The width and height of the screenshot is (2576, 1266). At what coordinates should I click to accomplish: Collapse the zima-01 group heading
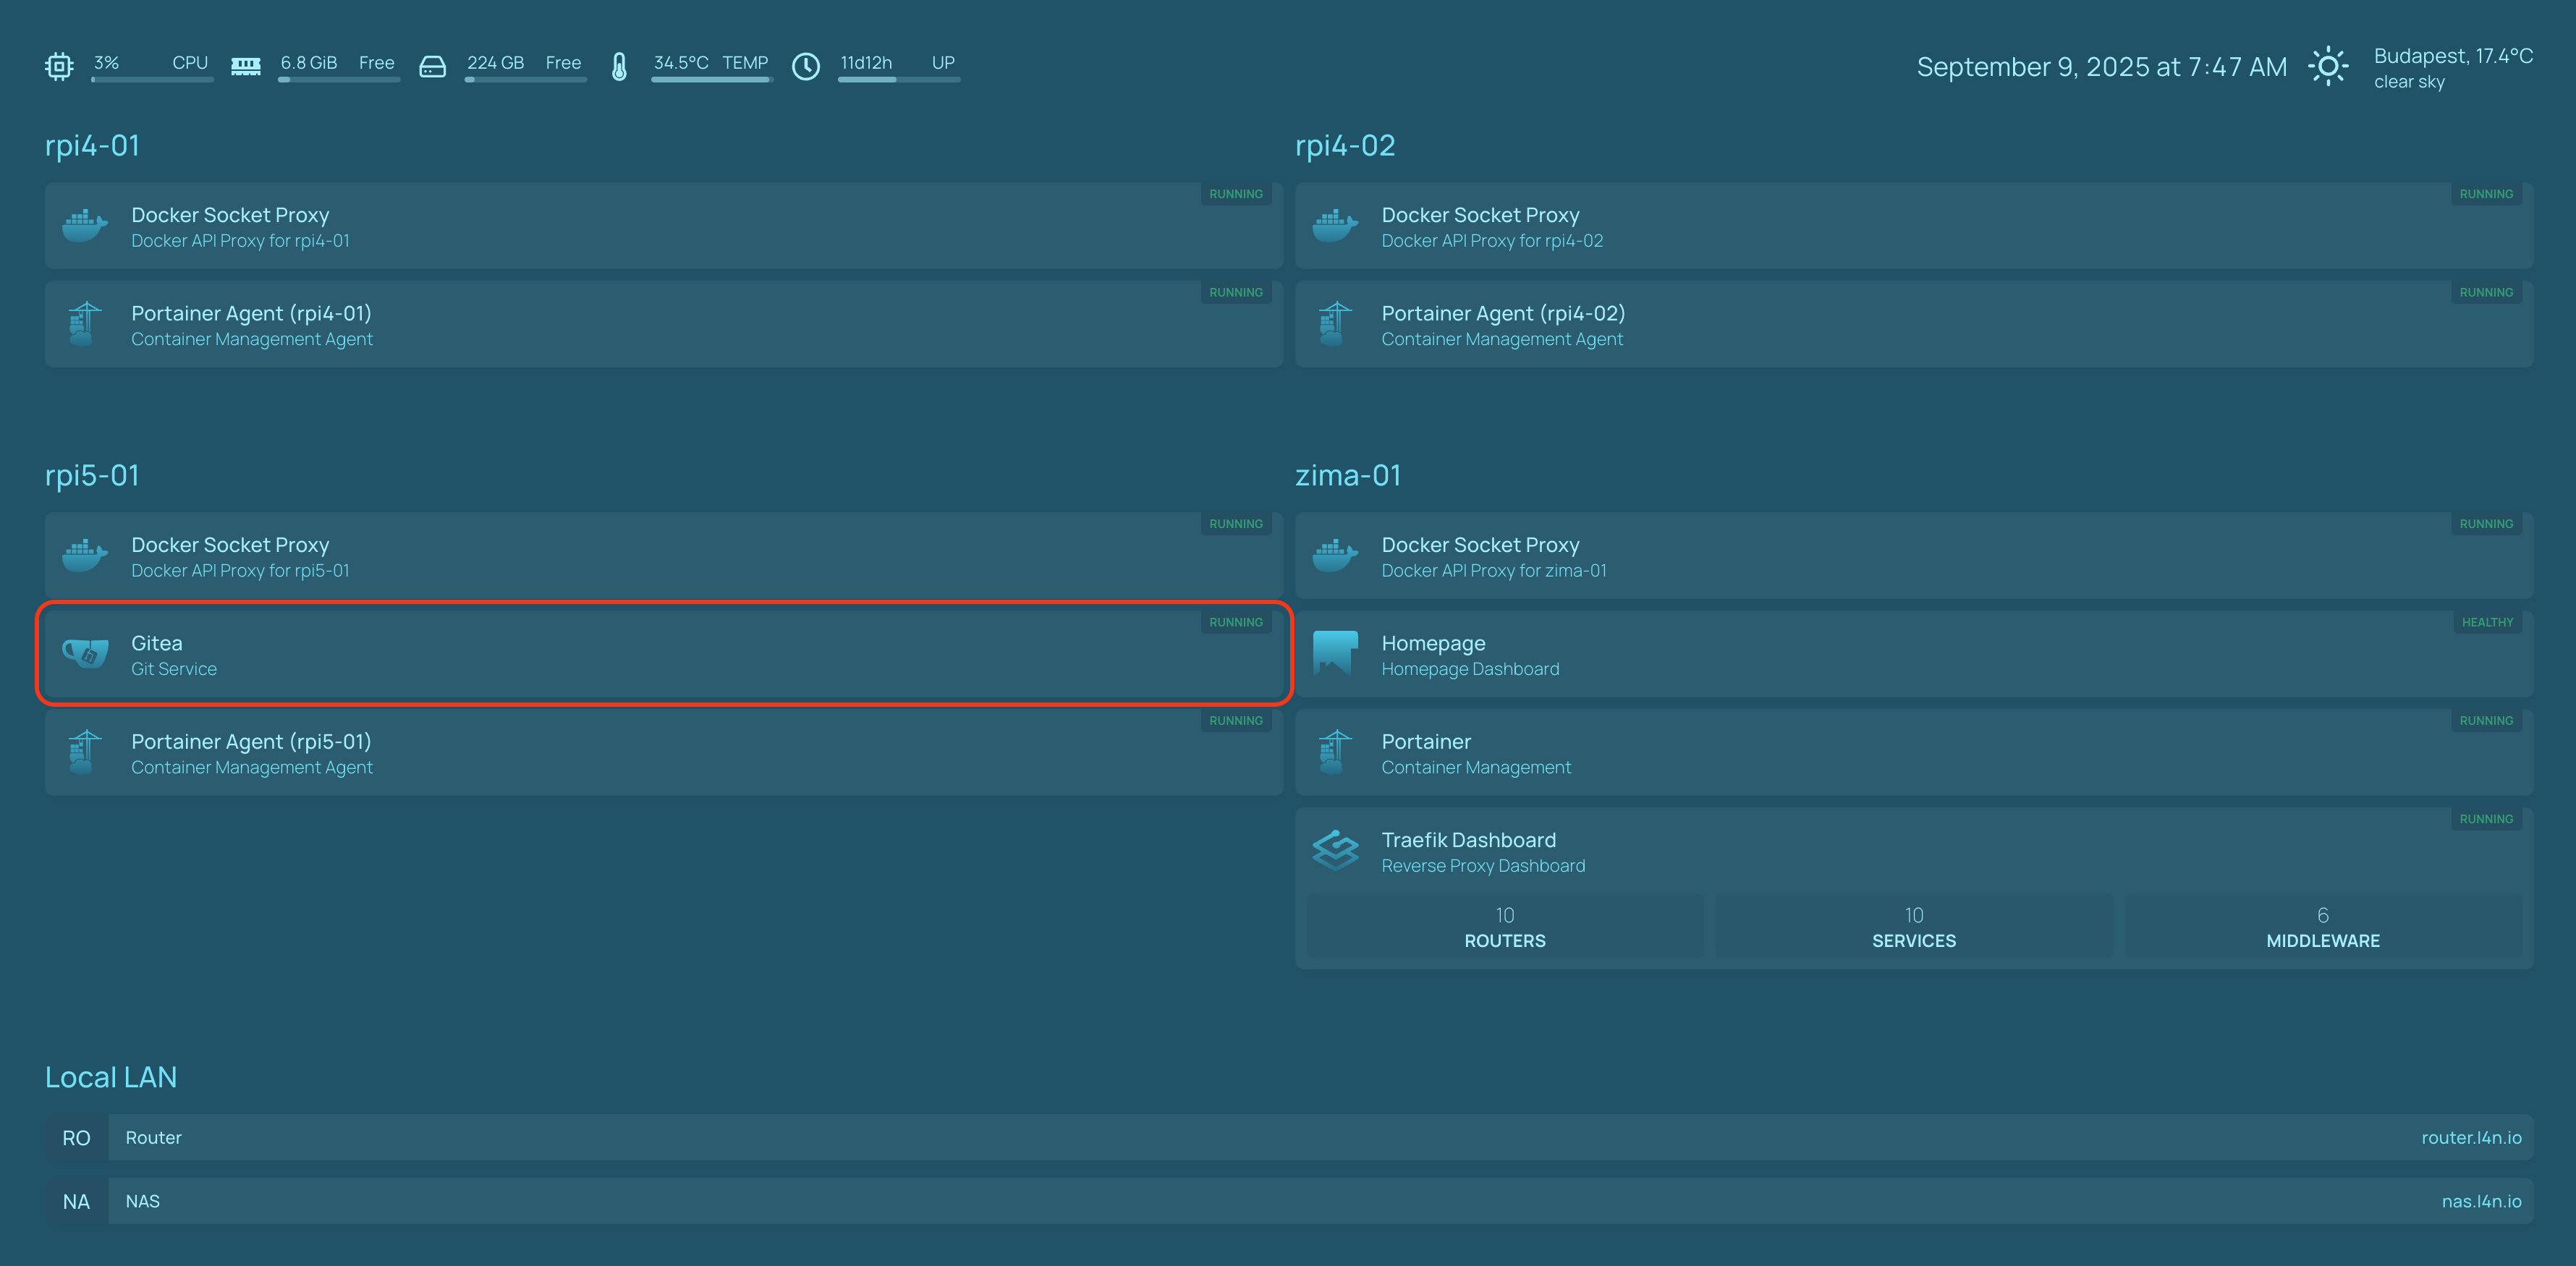1347,475
